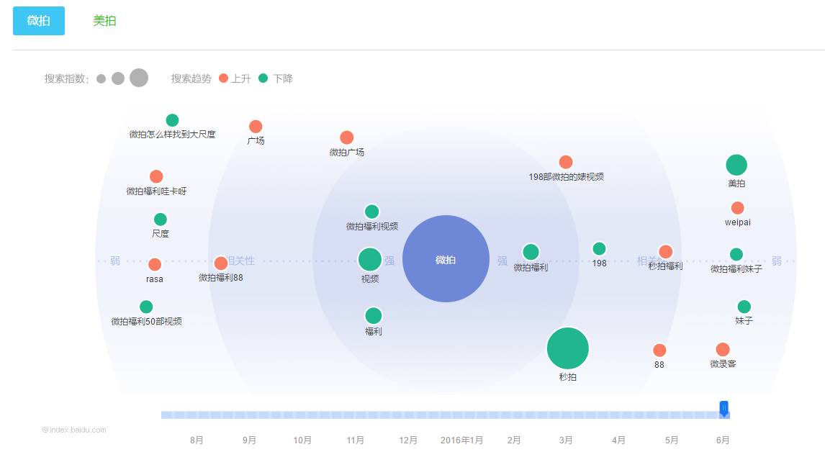
Task: Click the orange rasa bubble
Action: 155,265
